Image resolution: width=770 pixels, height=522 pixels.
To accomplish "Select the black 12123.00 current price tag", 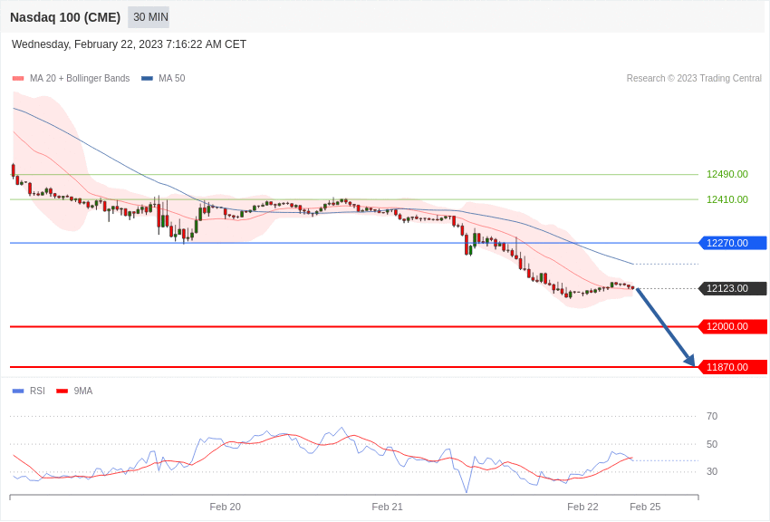I will tap(732, 288).
